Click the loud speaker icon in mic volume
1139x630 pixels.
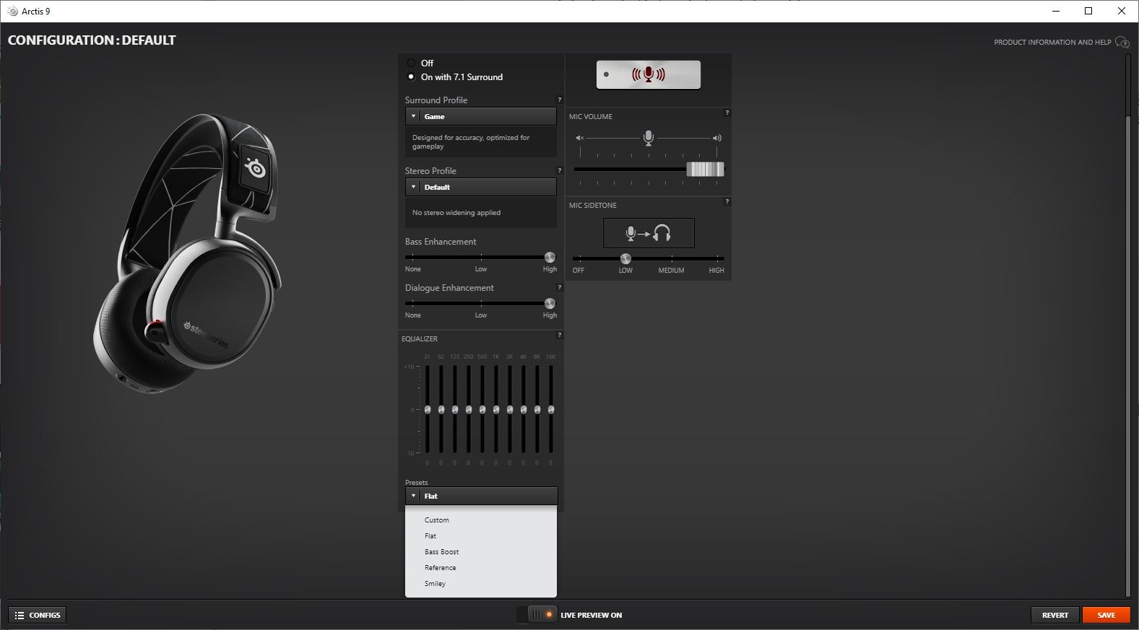(x=716, y=138)
